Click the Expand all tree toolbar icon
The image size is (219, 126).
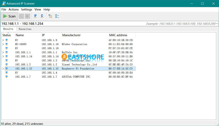pyautogui.click(x=50, y=16)
